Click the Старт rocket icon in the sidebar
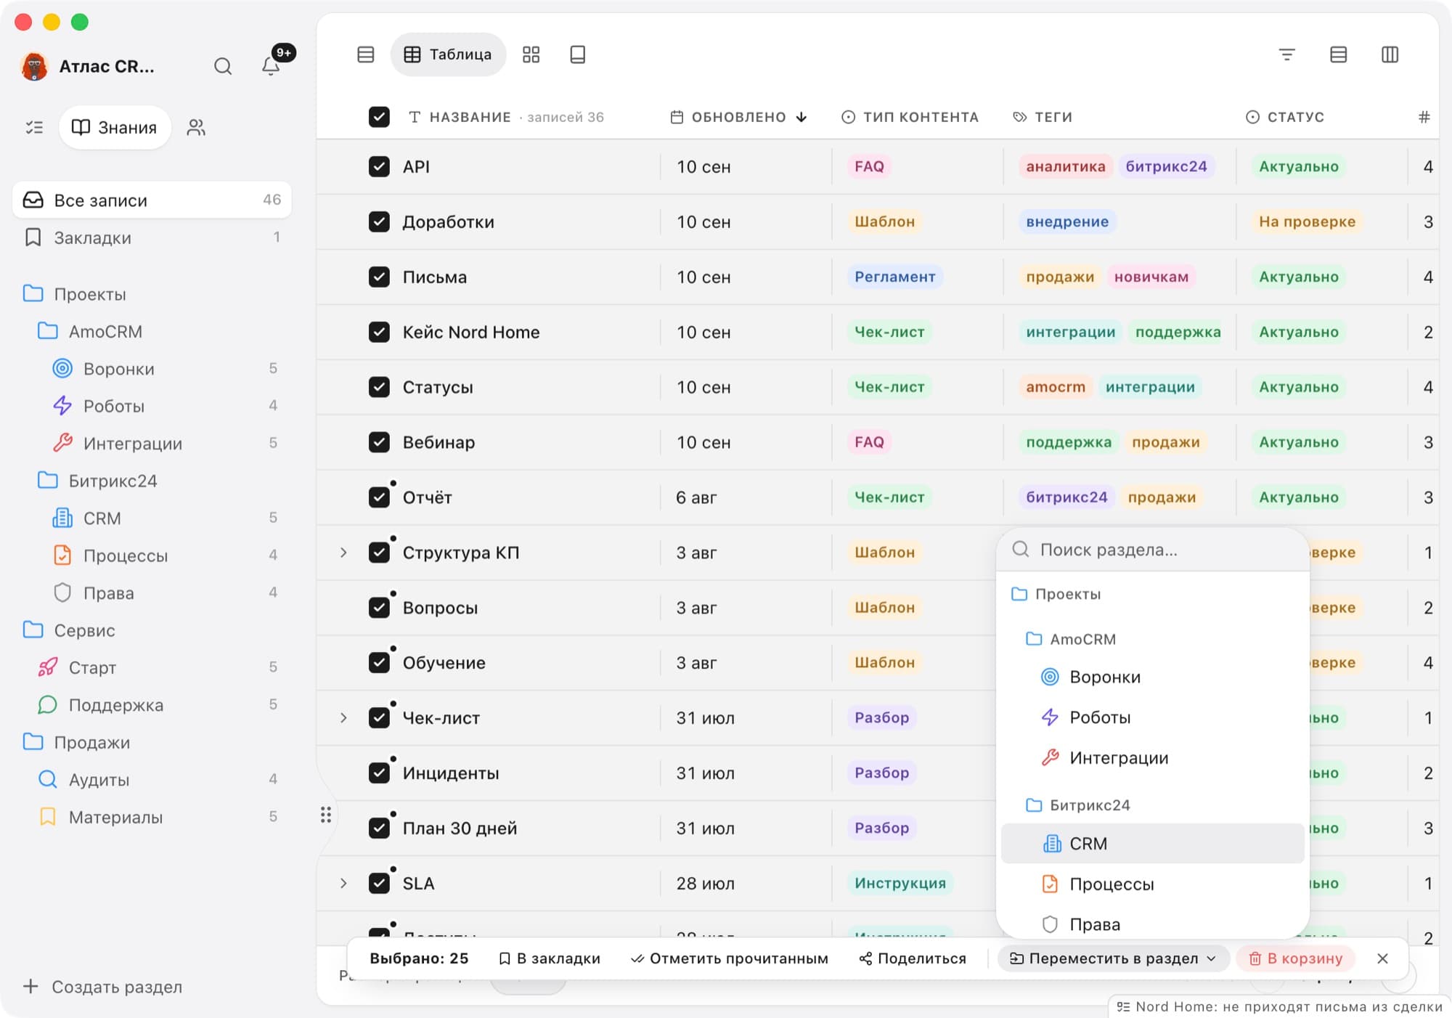The height and width of the screenshot is (1018, 1452). click(x=48, y=667)
